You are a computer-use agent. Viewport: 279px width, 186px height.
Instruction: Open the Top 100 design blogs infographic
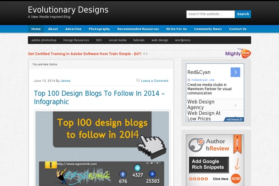click(x=102, y=149)
